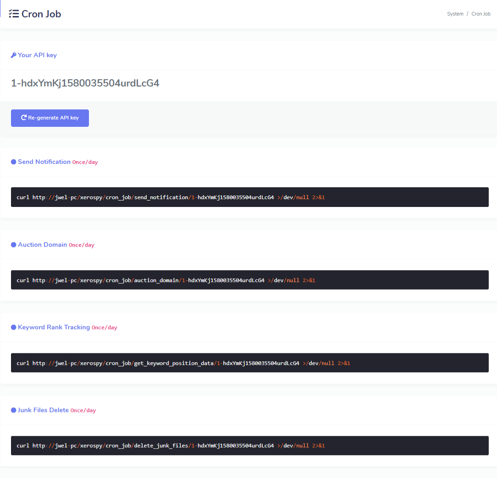Viewport: 497px width, 478px height.
Task: Click the Cron Job page title
Action: tap(41, 14)
